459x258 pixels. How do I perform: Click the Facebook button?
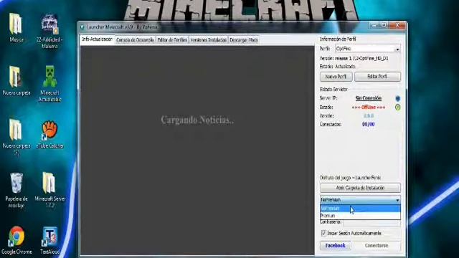click(336, 246)
